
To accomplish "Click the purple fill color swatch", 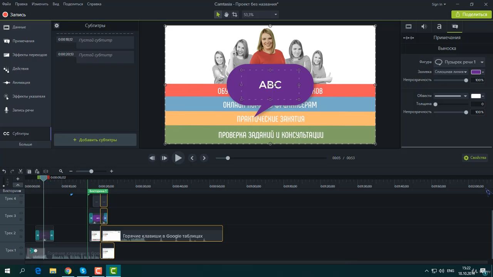I will pos(476,72).
